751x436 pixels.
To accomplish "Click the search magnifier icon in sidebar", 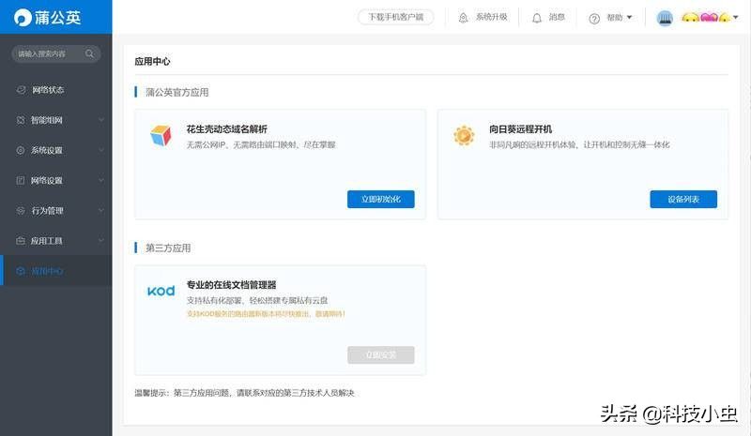I will pos(89,53).
